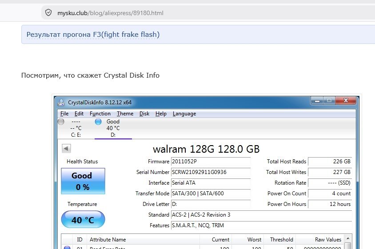Click Total Host Reads value 226 GB

(330, 162)
